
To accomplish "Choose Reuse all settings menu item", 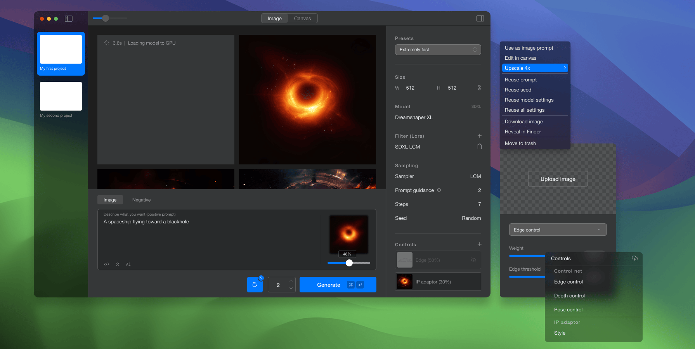I will (x=535, y=110).
